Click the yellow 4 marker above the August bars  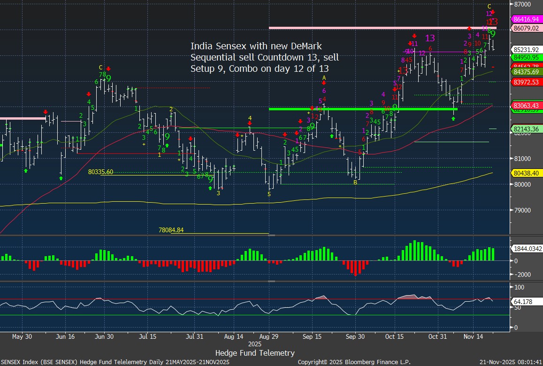(x=250, y=118)
